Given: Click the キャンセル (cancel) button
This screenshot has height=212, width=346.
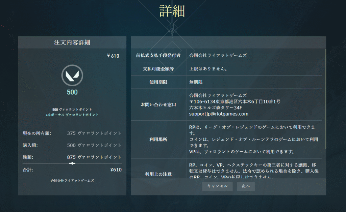Looking at the screenshot, I should pos(217,186).
